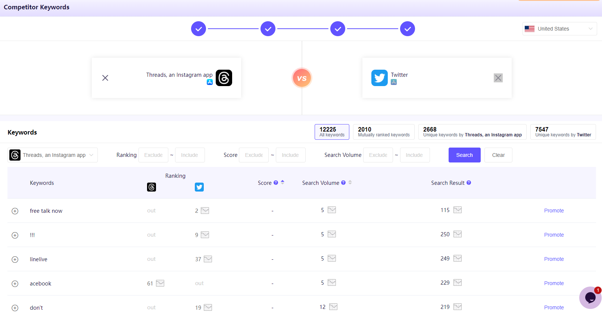Click the keyword text acebook

click(41, 284)
